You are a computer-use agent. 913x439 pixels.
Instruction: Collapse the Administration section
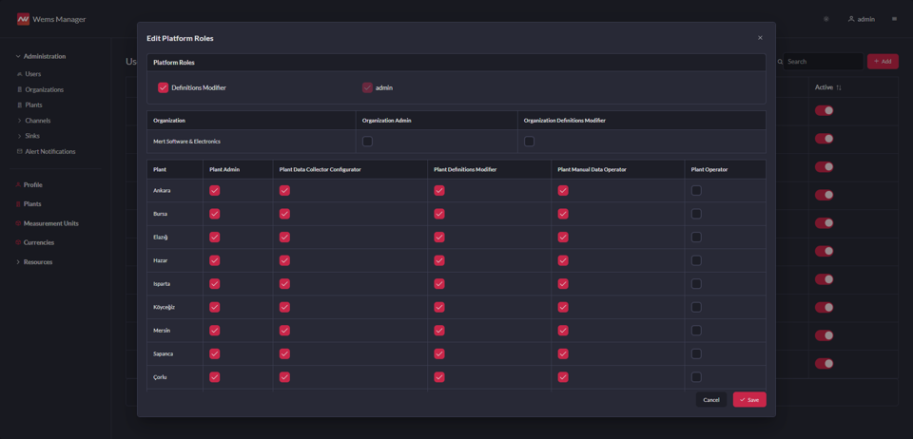[18, 57]
